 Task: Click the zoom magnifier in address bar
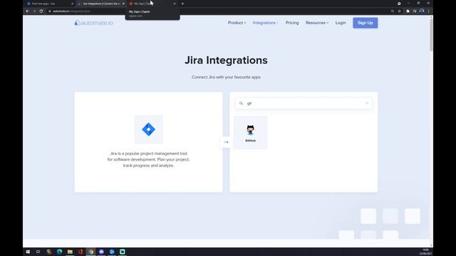[393, 11]
